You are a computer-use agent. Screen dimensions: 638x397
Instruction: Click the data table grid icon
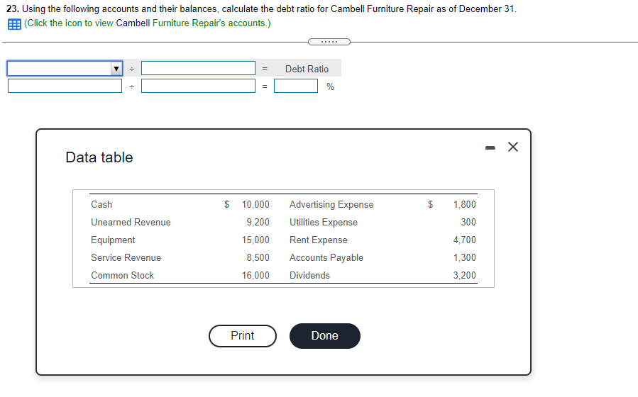15,24
